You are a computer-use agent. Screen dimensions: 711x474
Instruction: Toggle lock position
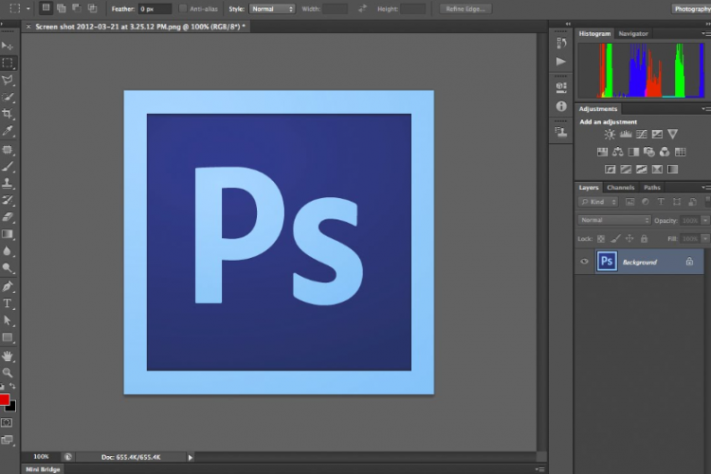[x=629, y=239]
